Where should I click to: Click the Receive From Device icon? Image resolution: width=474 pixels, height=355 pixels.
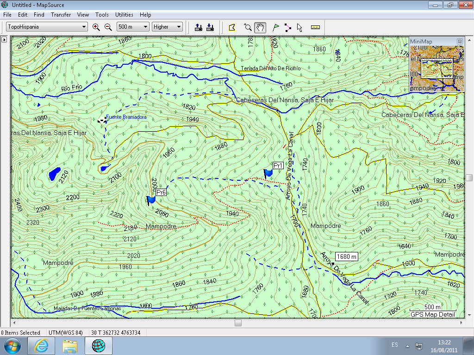(x=210, y=27)
